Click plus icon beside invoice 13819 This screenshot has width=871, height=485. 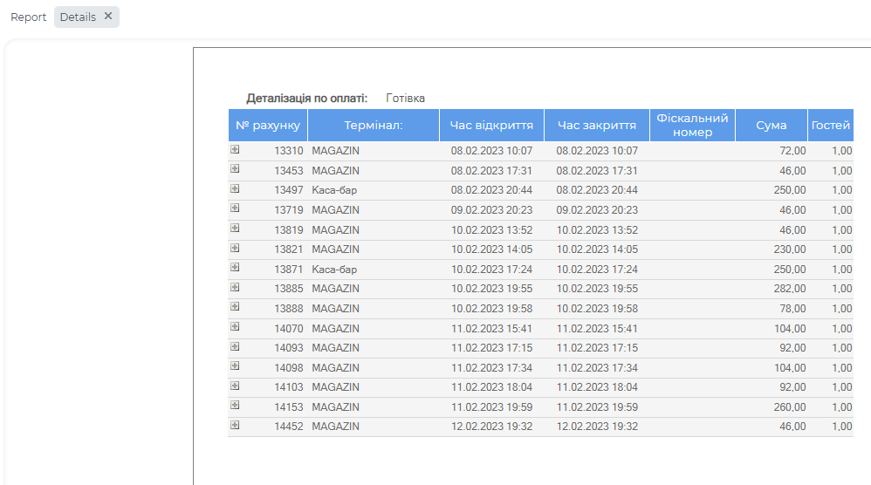pyautogui.click(x=235, y=228)
